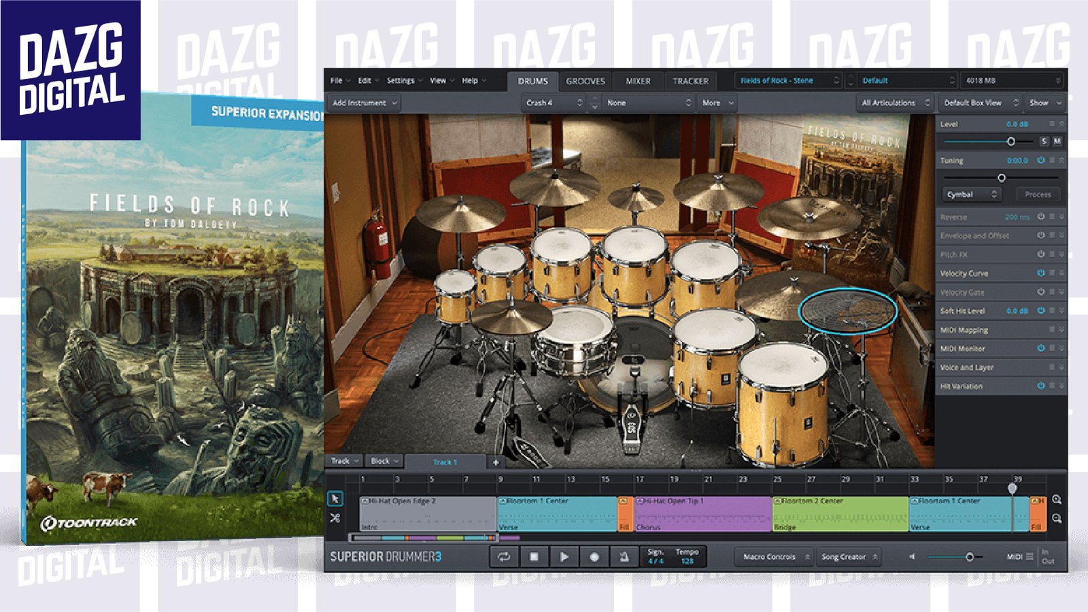Step through presets with the library arrows
The width and height of the screenshot is (1088, 612).
coord(850,80)
